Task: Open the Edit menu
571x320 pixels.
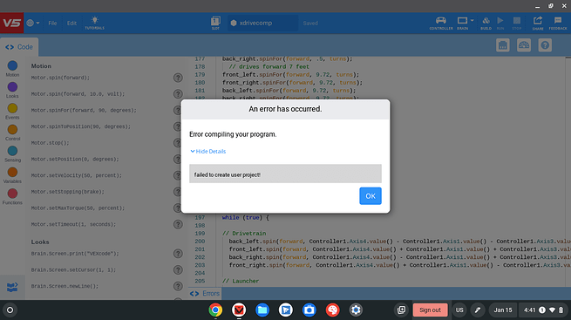Action: 71,23
